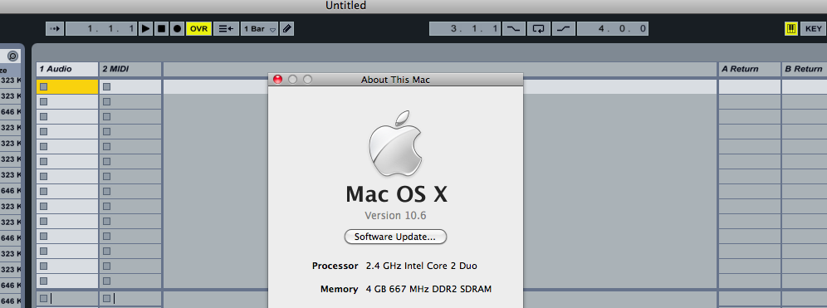This screenshot has width=827, height=308.
Task: Click the stop-clips square below the 1 Audio slots
Action: tap(43, 299)
